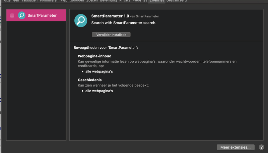This screenshot has width=268, height=153.
Task: Click the Geschiedenis heading
Action: coord(89,80)
